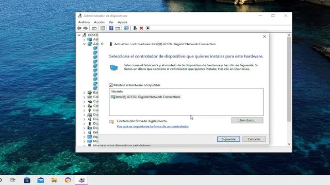The width and height of the screenshot is (330, 185).
Task: Expand the Ent tree node
Action: tap(84, 133)
